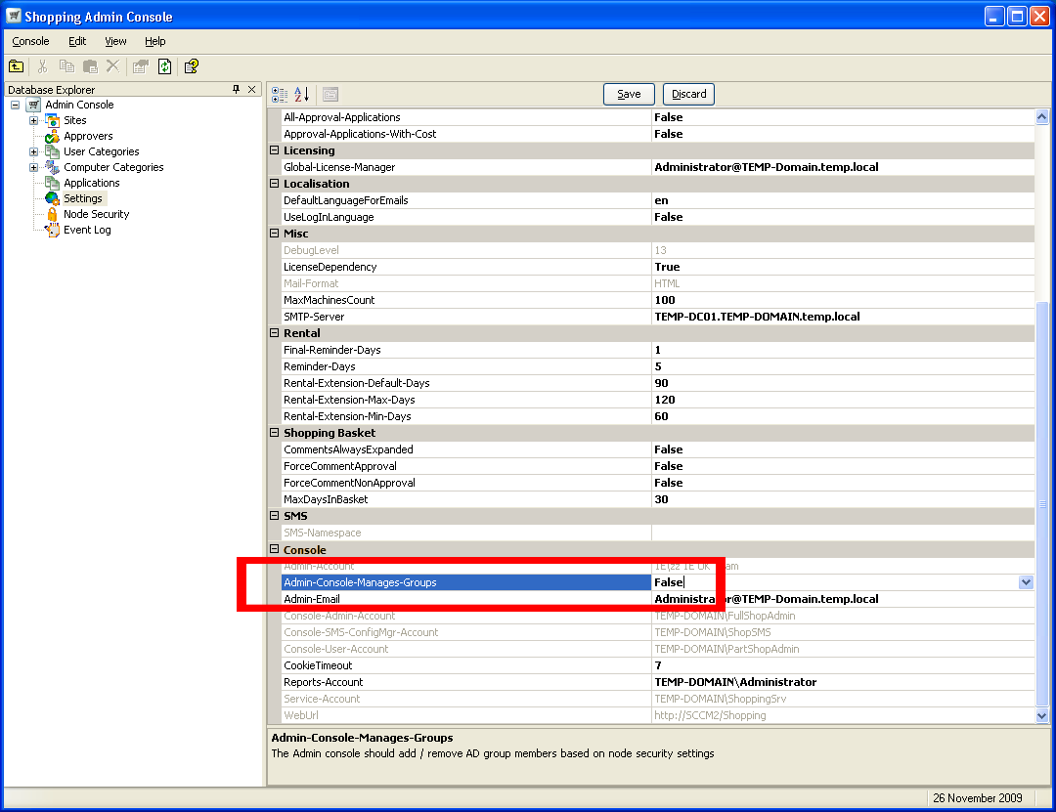Viewport: 1056px width, 812px height.
Task: Click the Up One Level toolbar icon
Action: point(17,66)
